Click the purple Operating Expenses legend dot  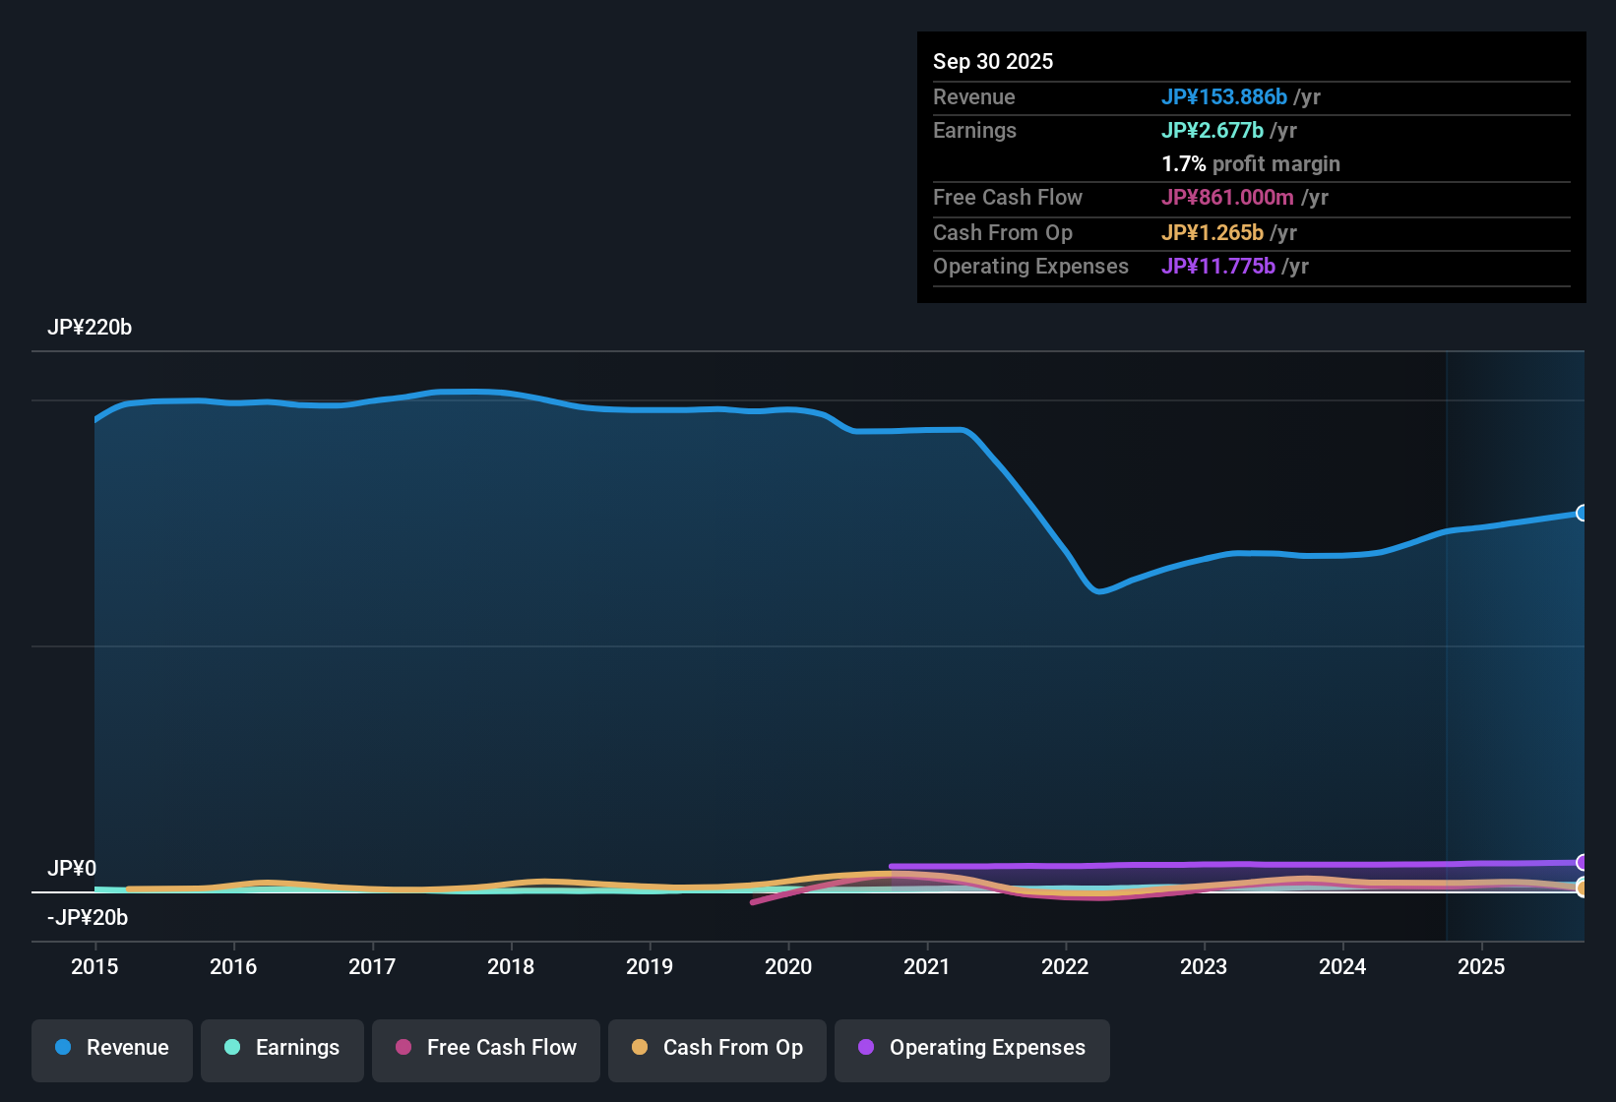[x=866, y=1048]
